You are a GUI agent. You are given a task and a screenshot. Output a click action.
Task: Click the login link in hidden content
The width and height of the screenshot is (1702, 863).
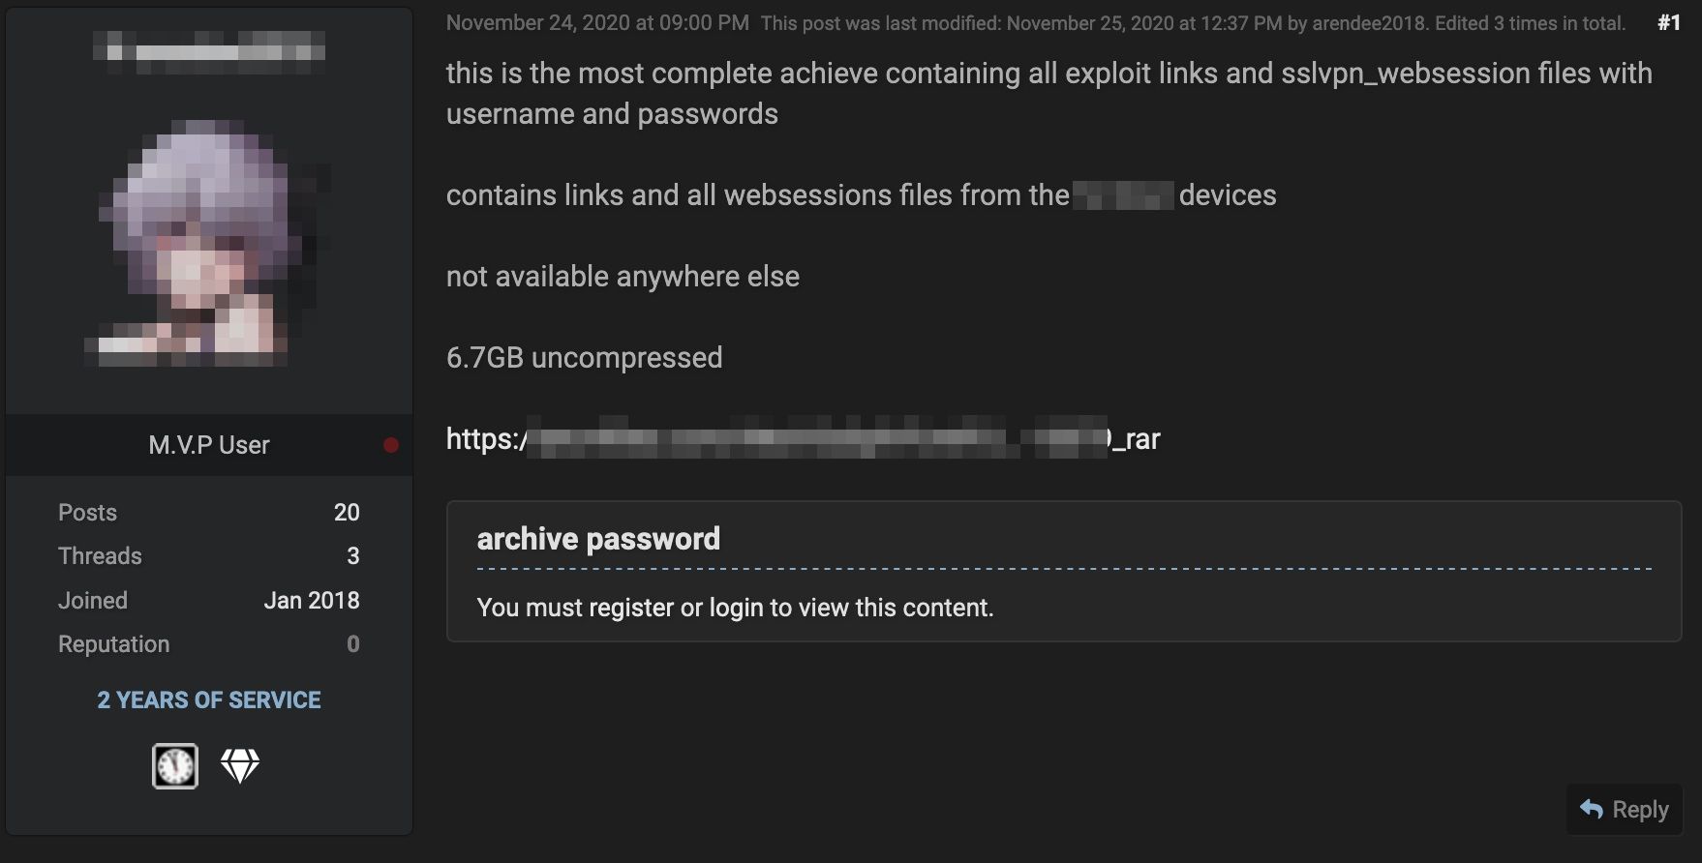(x=736, y=608)
